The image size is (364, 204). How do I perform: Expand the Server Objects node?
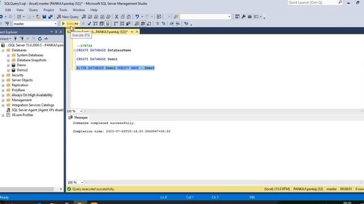3,80
